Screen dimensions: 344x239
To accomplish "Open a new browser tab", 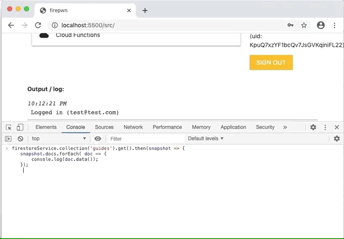I will pos(145,10).
